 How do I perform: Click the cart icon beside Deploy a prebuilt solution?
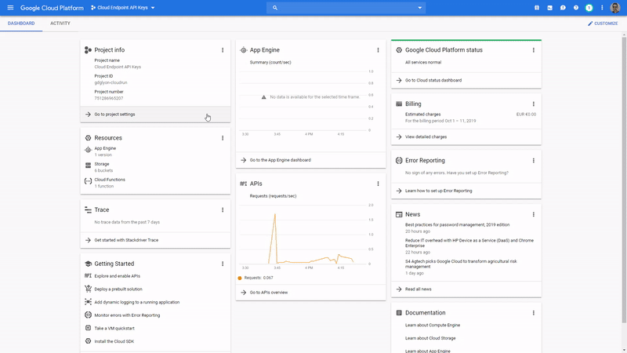[x=88, y=289]
